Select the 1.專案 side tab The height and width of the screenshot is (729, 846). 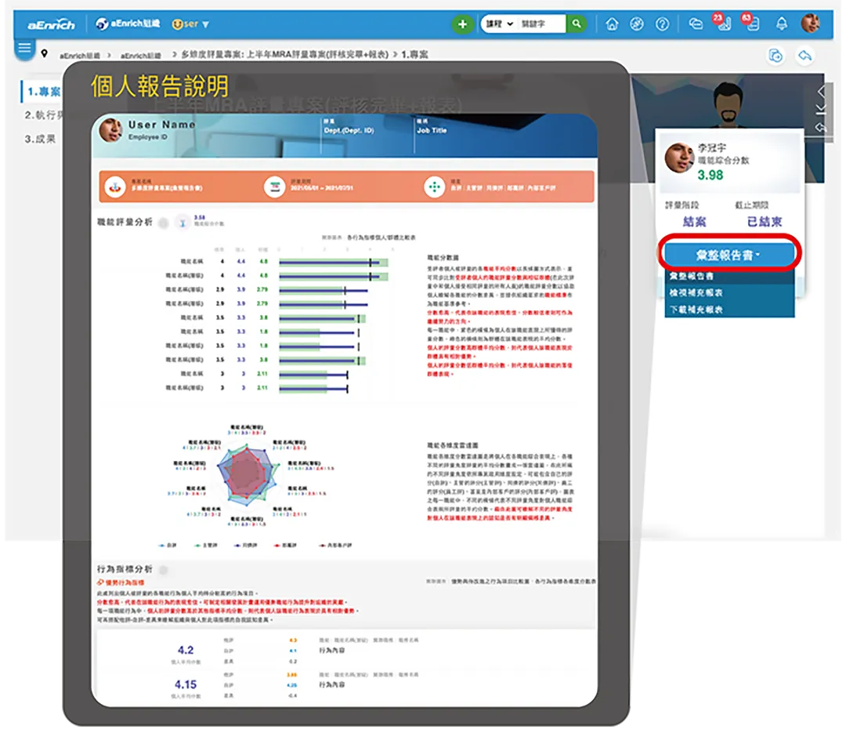click(42, 92)
